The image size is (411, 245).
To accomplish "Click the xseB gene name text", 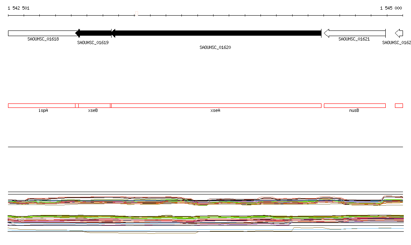I will point(93,110).
